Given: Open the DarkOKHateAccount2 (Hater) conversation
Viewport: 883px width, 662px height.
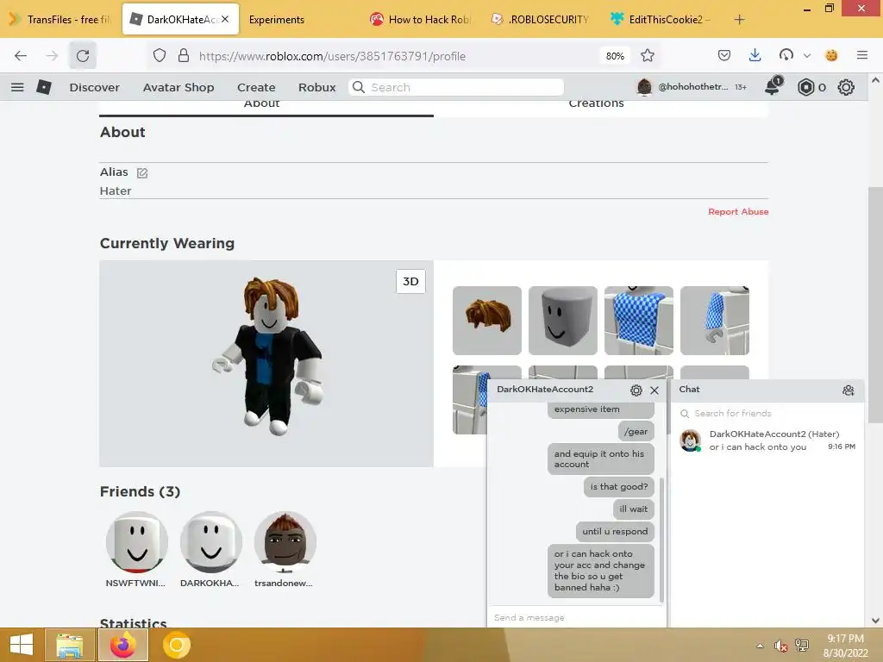Looking at the screenshot, I should click(768, 440).
